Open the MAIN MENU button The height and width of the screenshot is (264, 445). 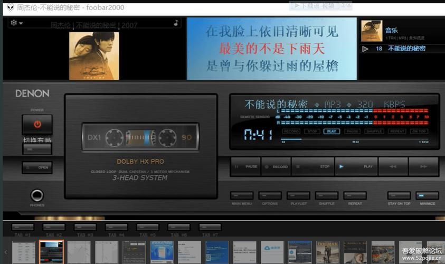pos(242,195)
